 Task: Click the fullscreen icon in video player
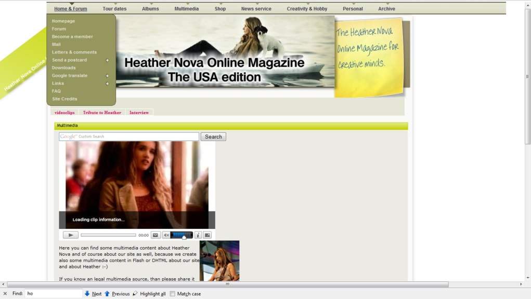coord(207,235)
